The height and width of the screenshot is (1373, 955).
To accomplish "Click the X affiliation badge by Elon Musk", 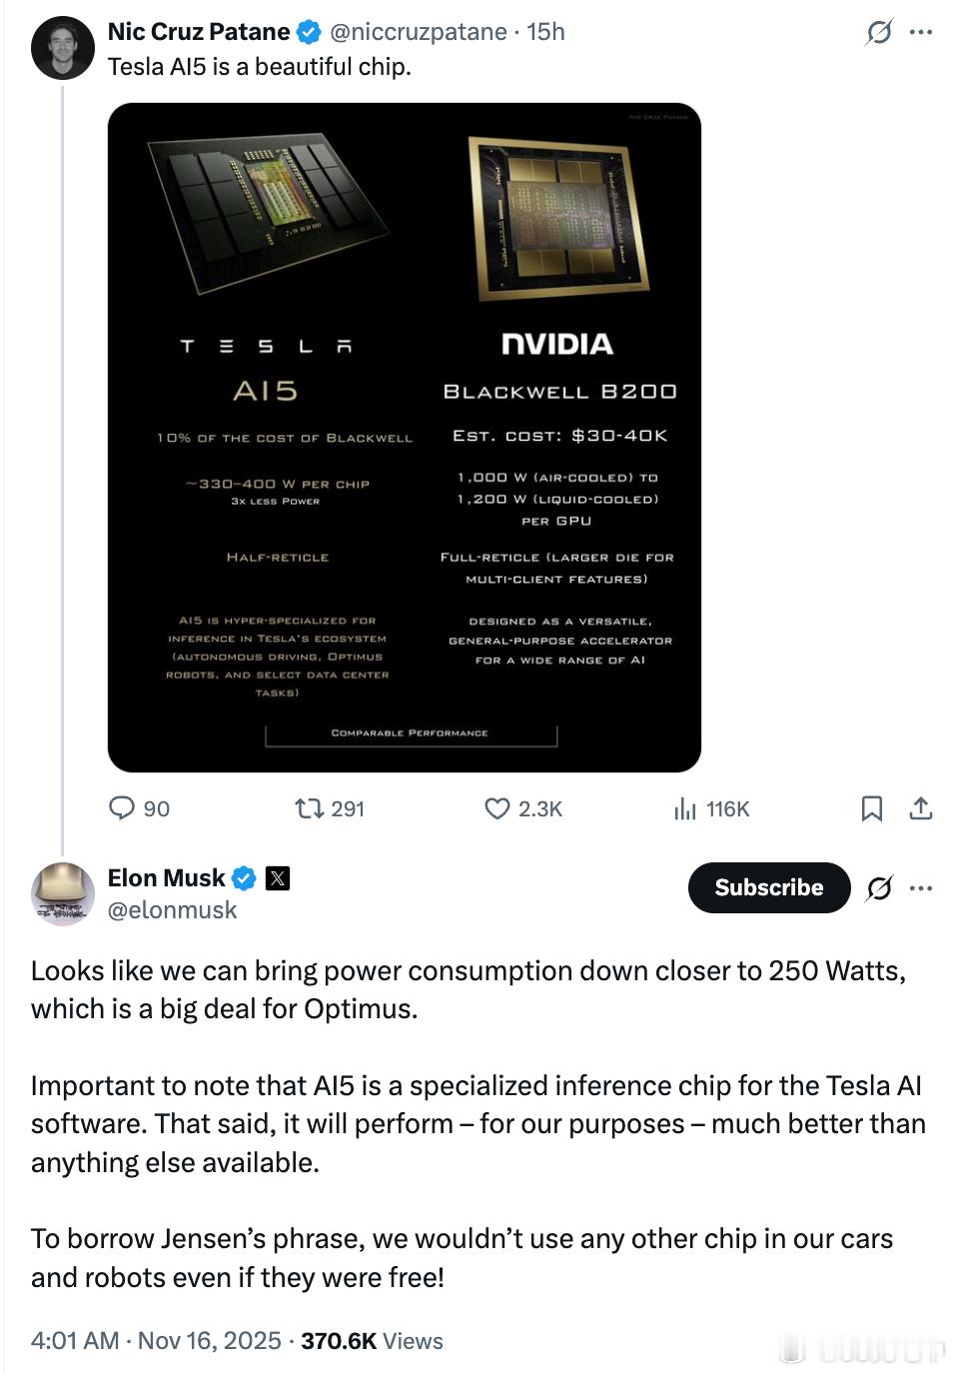I will point(278,878).
